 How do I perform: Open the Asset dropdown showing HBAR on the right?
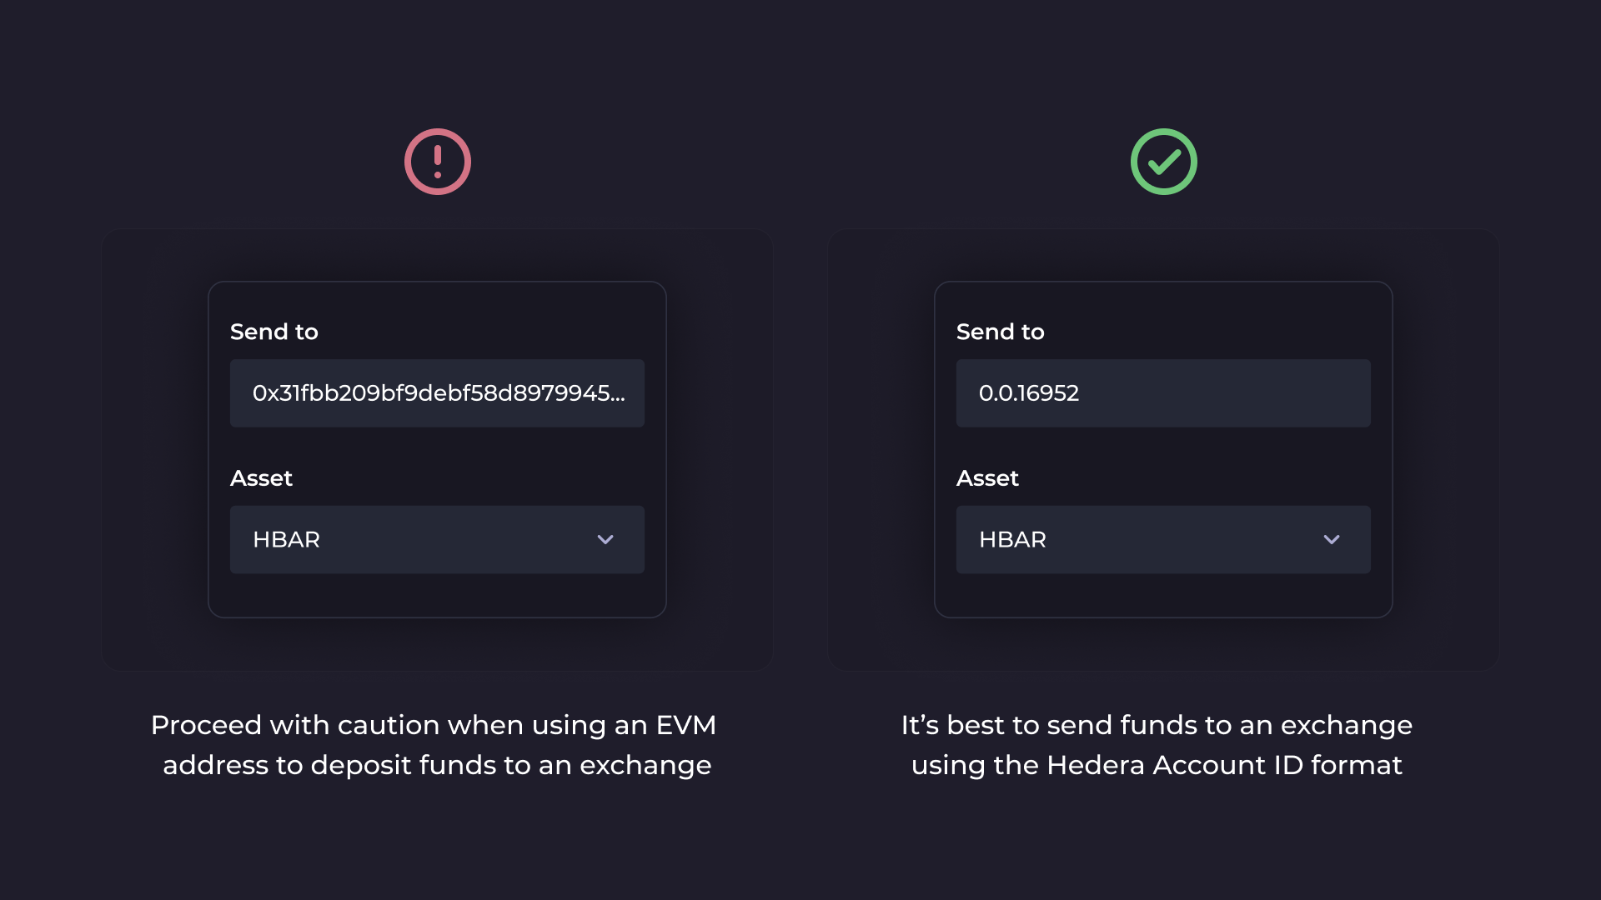(1164, 539)
